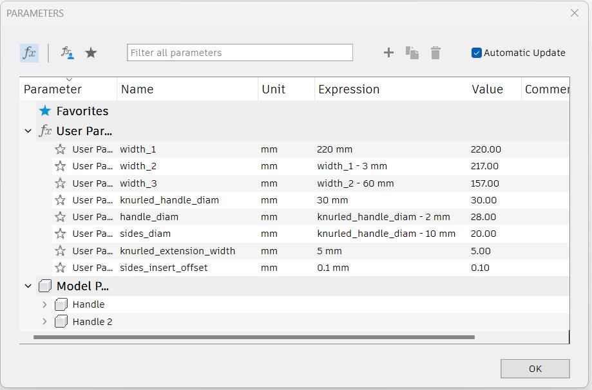Click the Value column header
This screenshot has height=390, width=592.
click(x=495, y=89)
